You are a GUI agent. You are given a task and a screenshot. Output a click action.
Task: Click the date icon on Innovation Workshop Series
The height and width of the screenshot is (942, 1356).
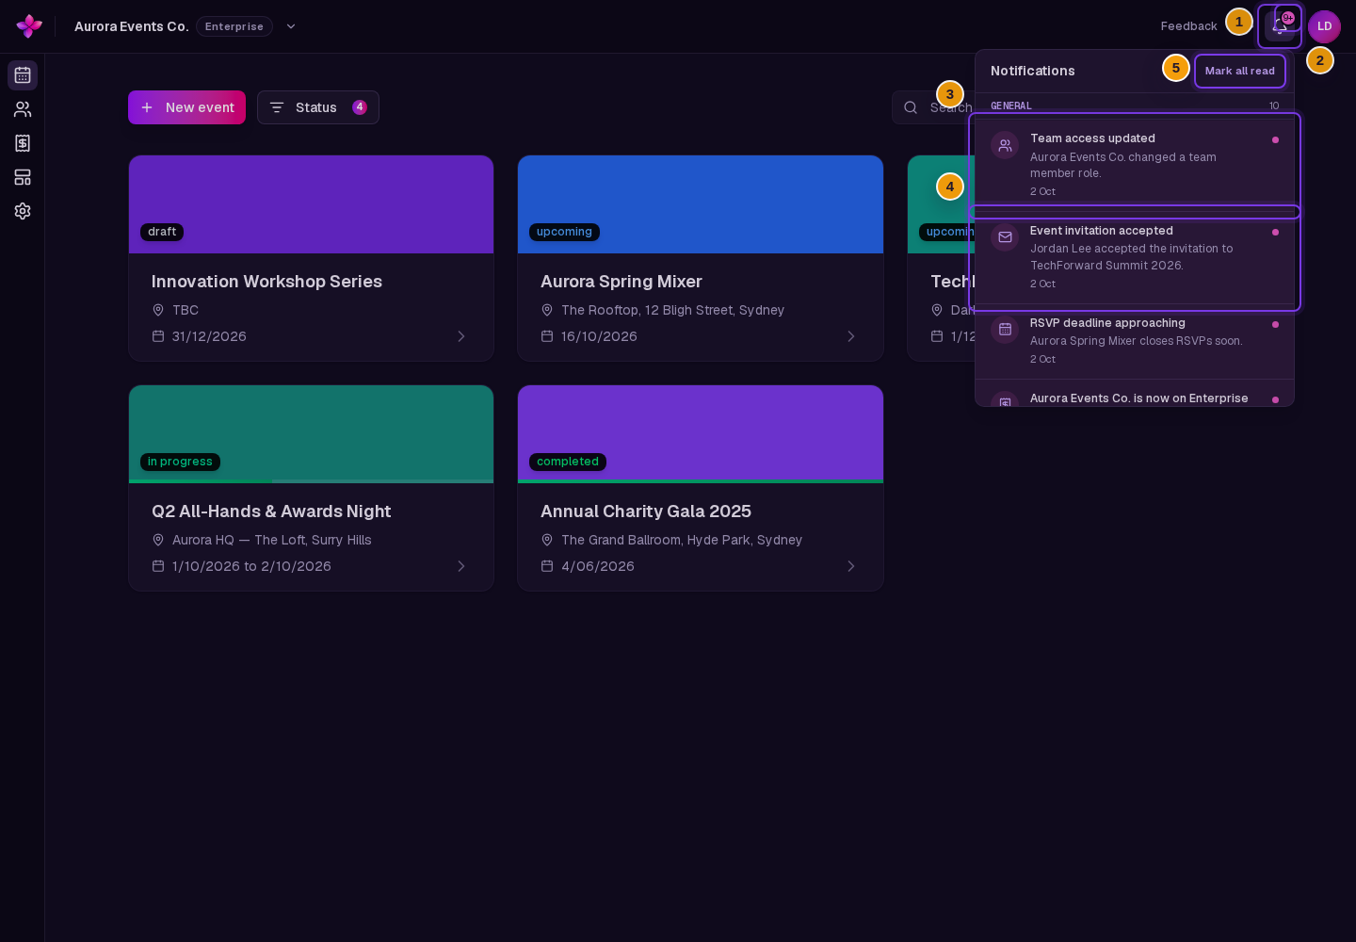[x=158, y=336]
